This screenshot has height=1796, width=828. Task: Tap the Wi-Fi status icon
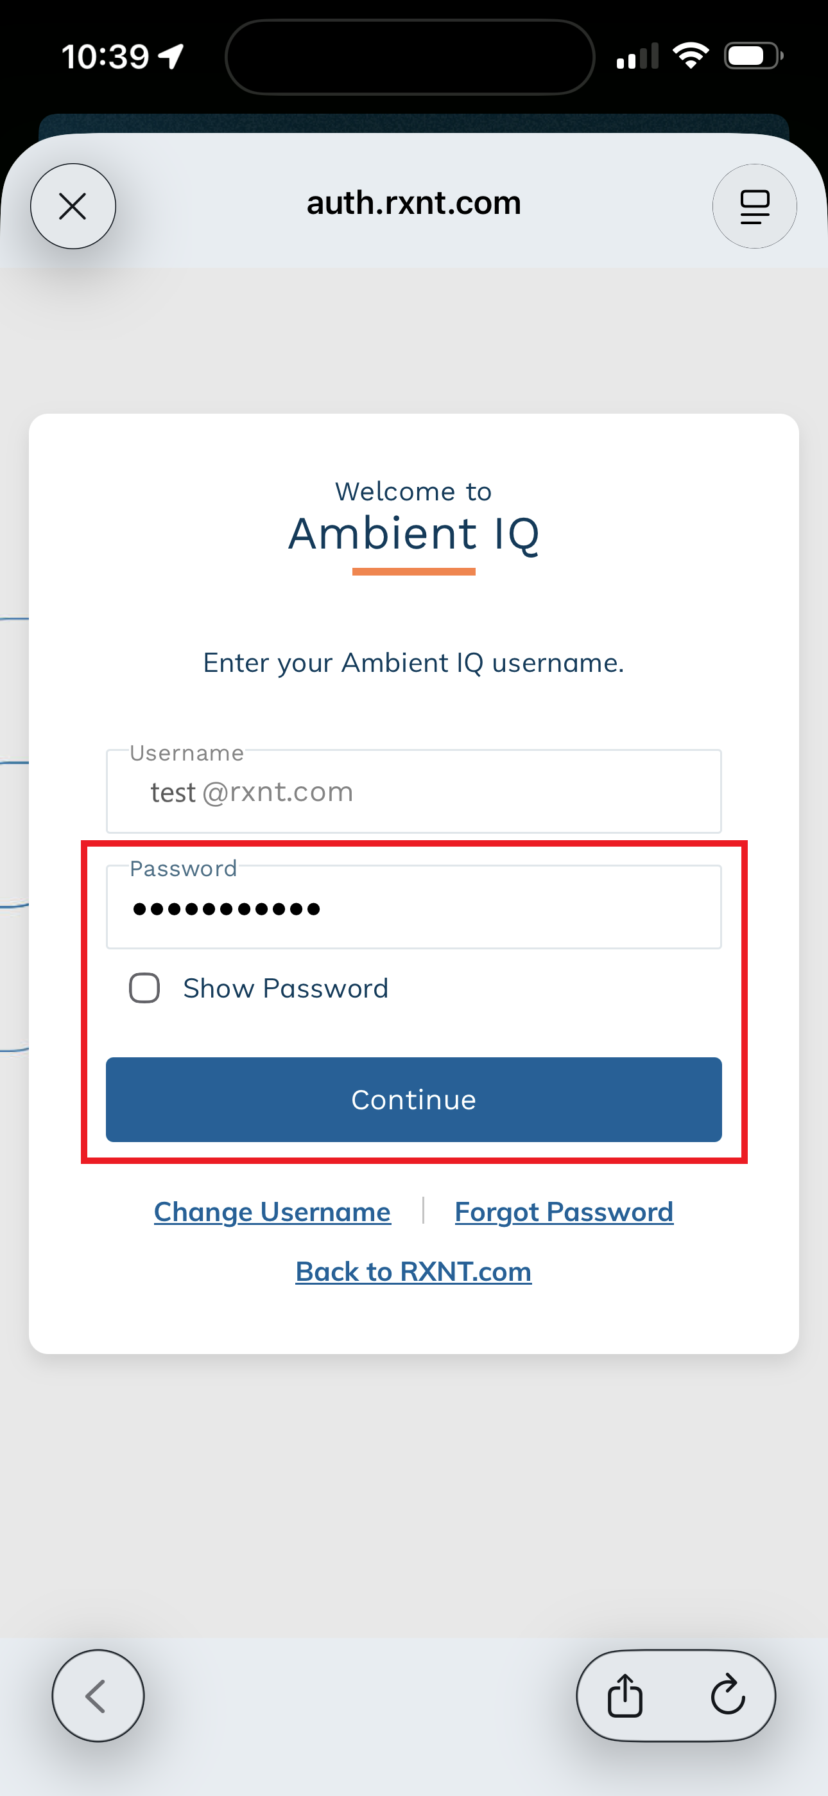[x=690, y=56]
